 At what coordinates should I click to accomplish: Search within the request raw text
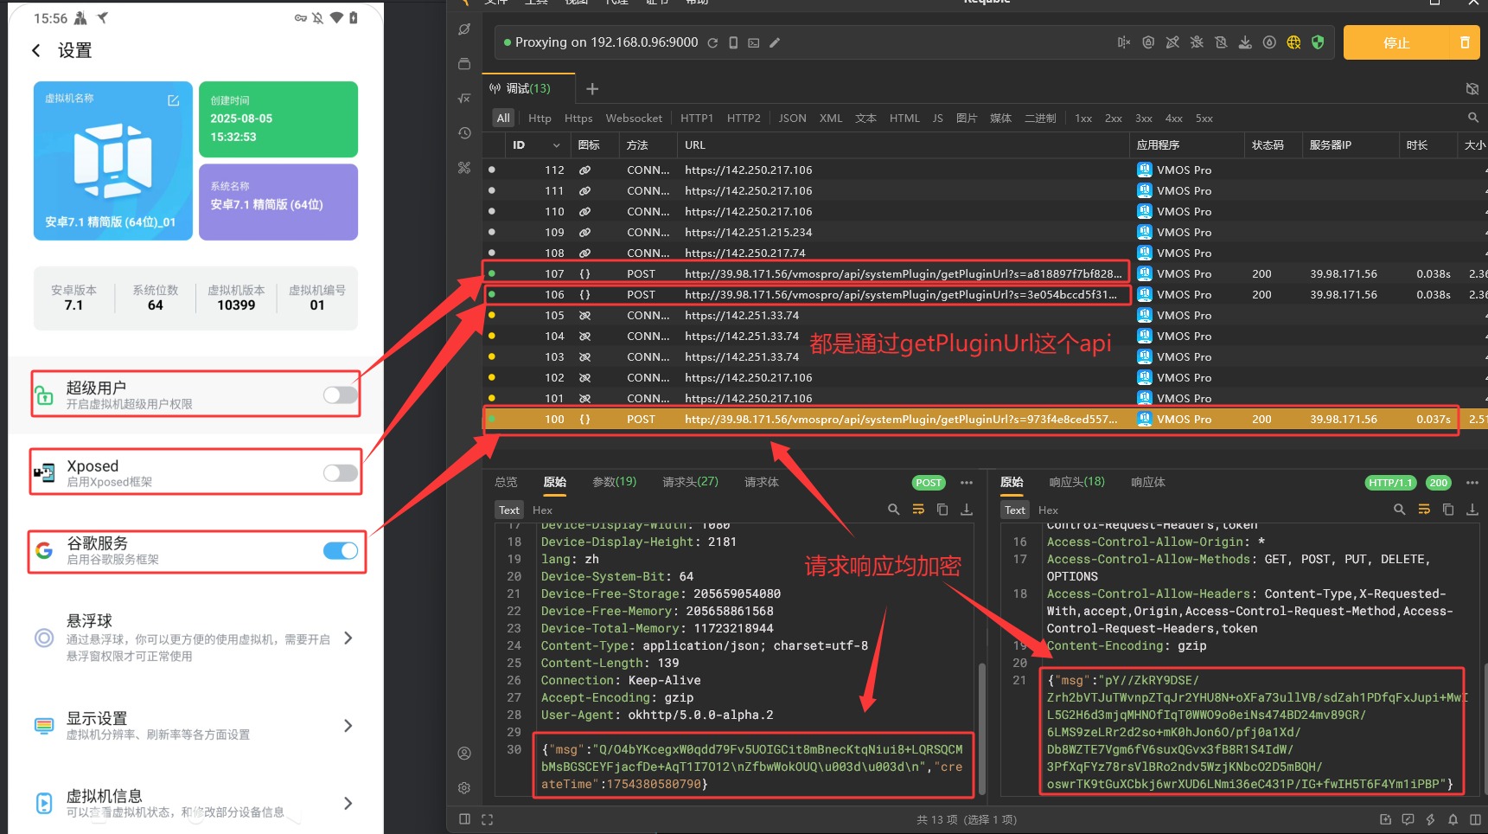tap(894, 510)
